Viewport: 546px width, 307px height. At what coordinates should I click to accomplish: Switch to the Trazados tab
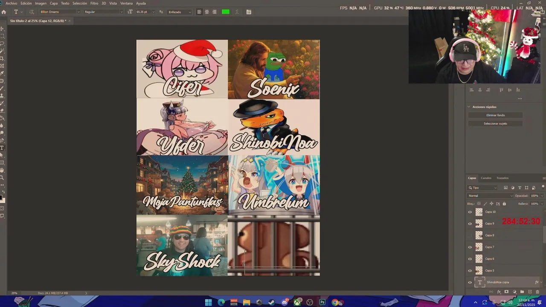tap(502, 178)
